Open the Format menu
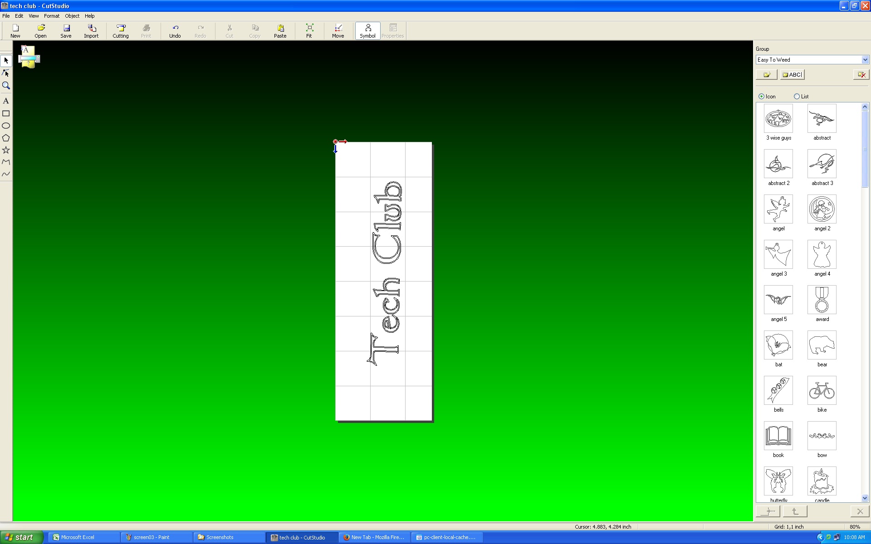This screenshot has height=544, width=871. click(x=51, y=16)
